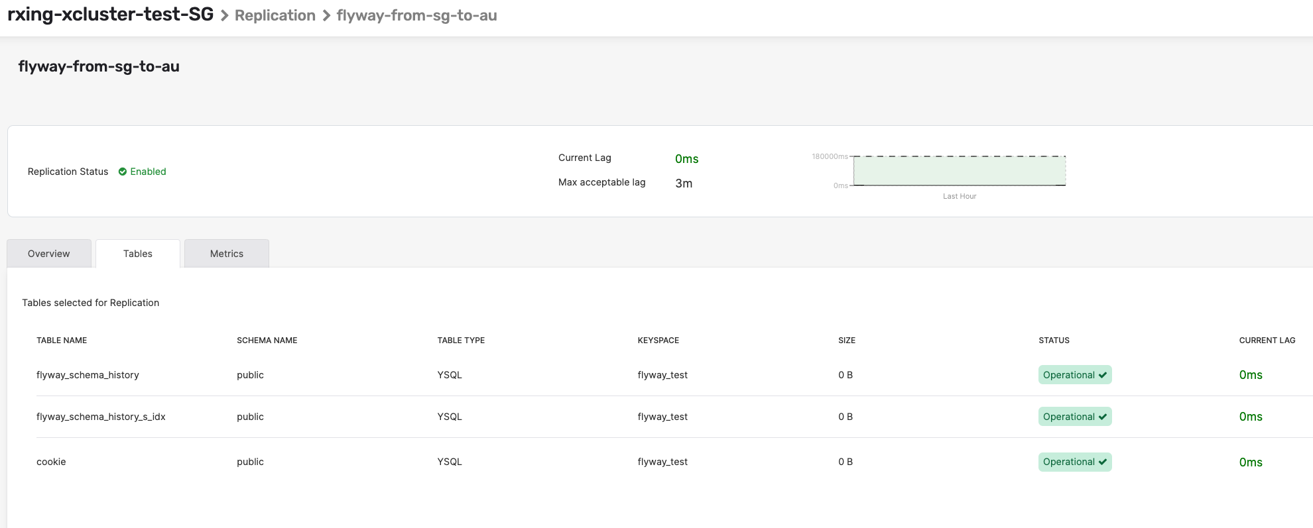This screenshot has width=1313, height=528.
Task: Click the Tables selected for Replication heading
Action: click(91, 303)
